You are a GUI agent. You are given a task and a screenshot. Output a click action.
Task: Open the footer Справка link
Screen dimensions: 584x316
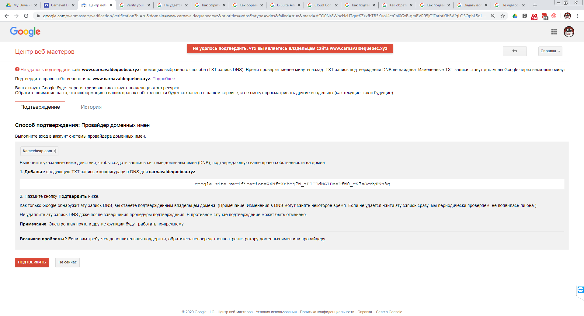(x=365, y=312)
